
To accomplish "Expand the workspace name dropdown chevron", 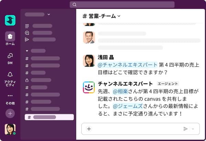I will click(49, 14).
